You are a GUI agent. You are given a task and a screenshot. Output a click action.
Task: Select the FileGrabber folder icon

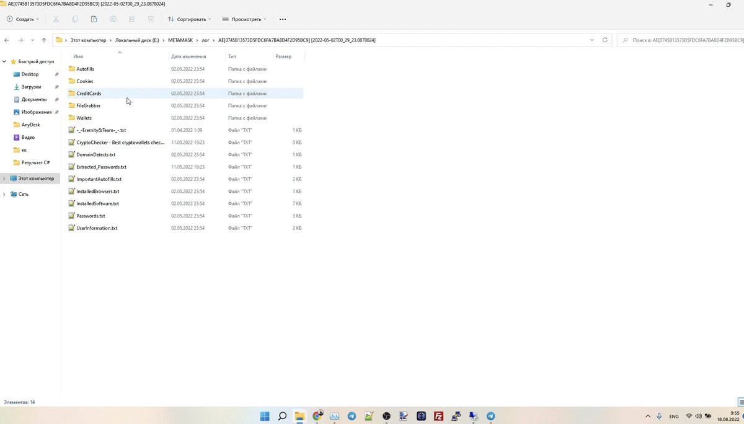[71, 105]
